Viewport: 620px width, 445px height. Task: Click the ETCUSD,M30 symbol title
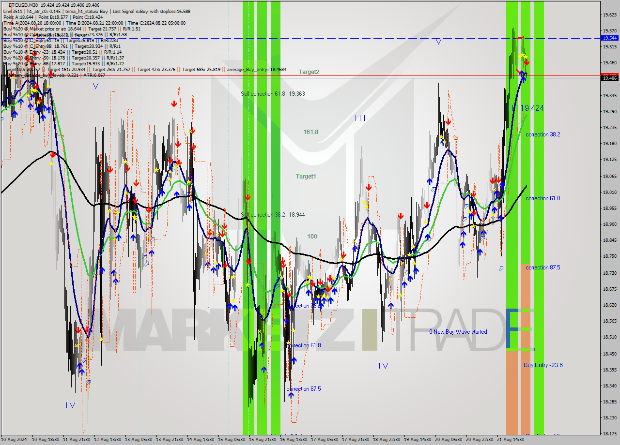(23, 5)
